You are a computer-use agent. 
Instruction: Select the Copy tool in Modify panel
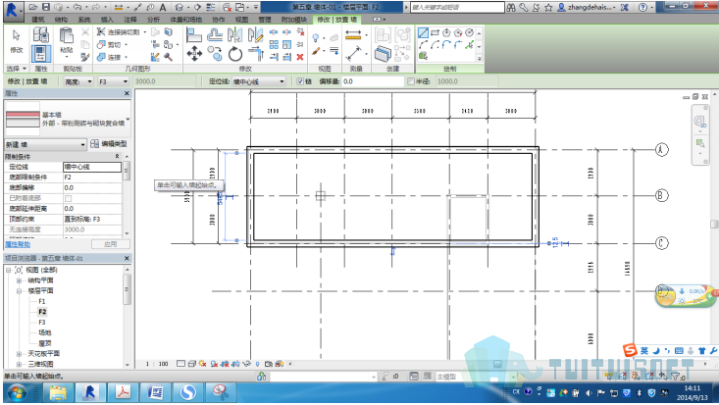(x=215, y=54)
